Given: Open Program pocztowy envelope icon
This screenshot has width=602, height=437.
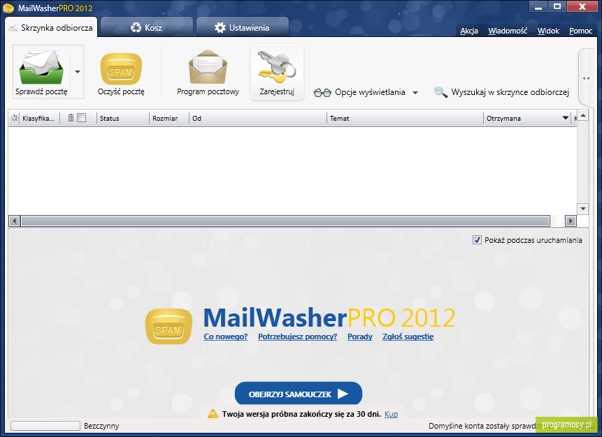Looking at the screenshot, I should click(208, 67).
